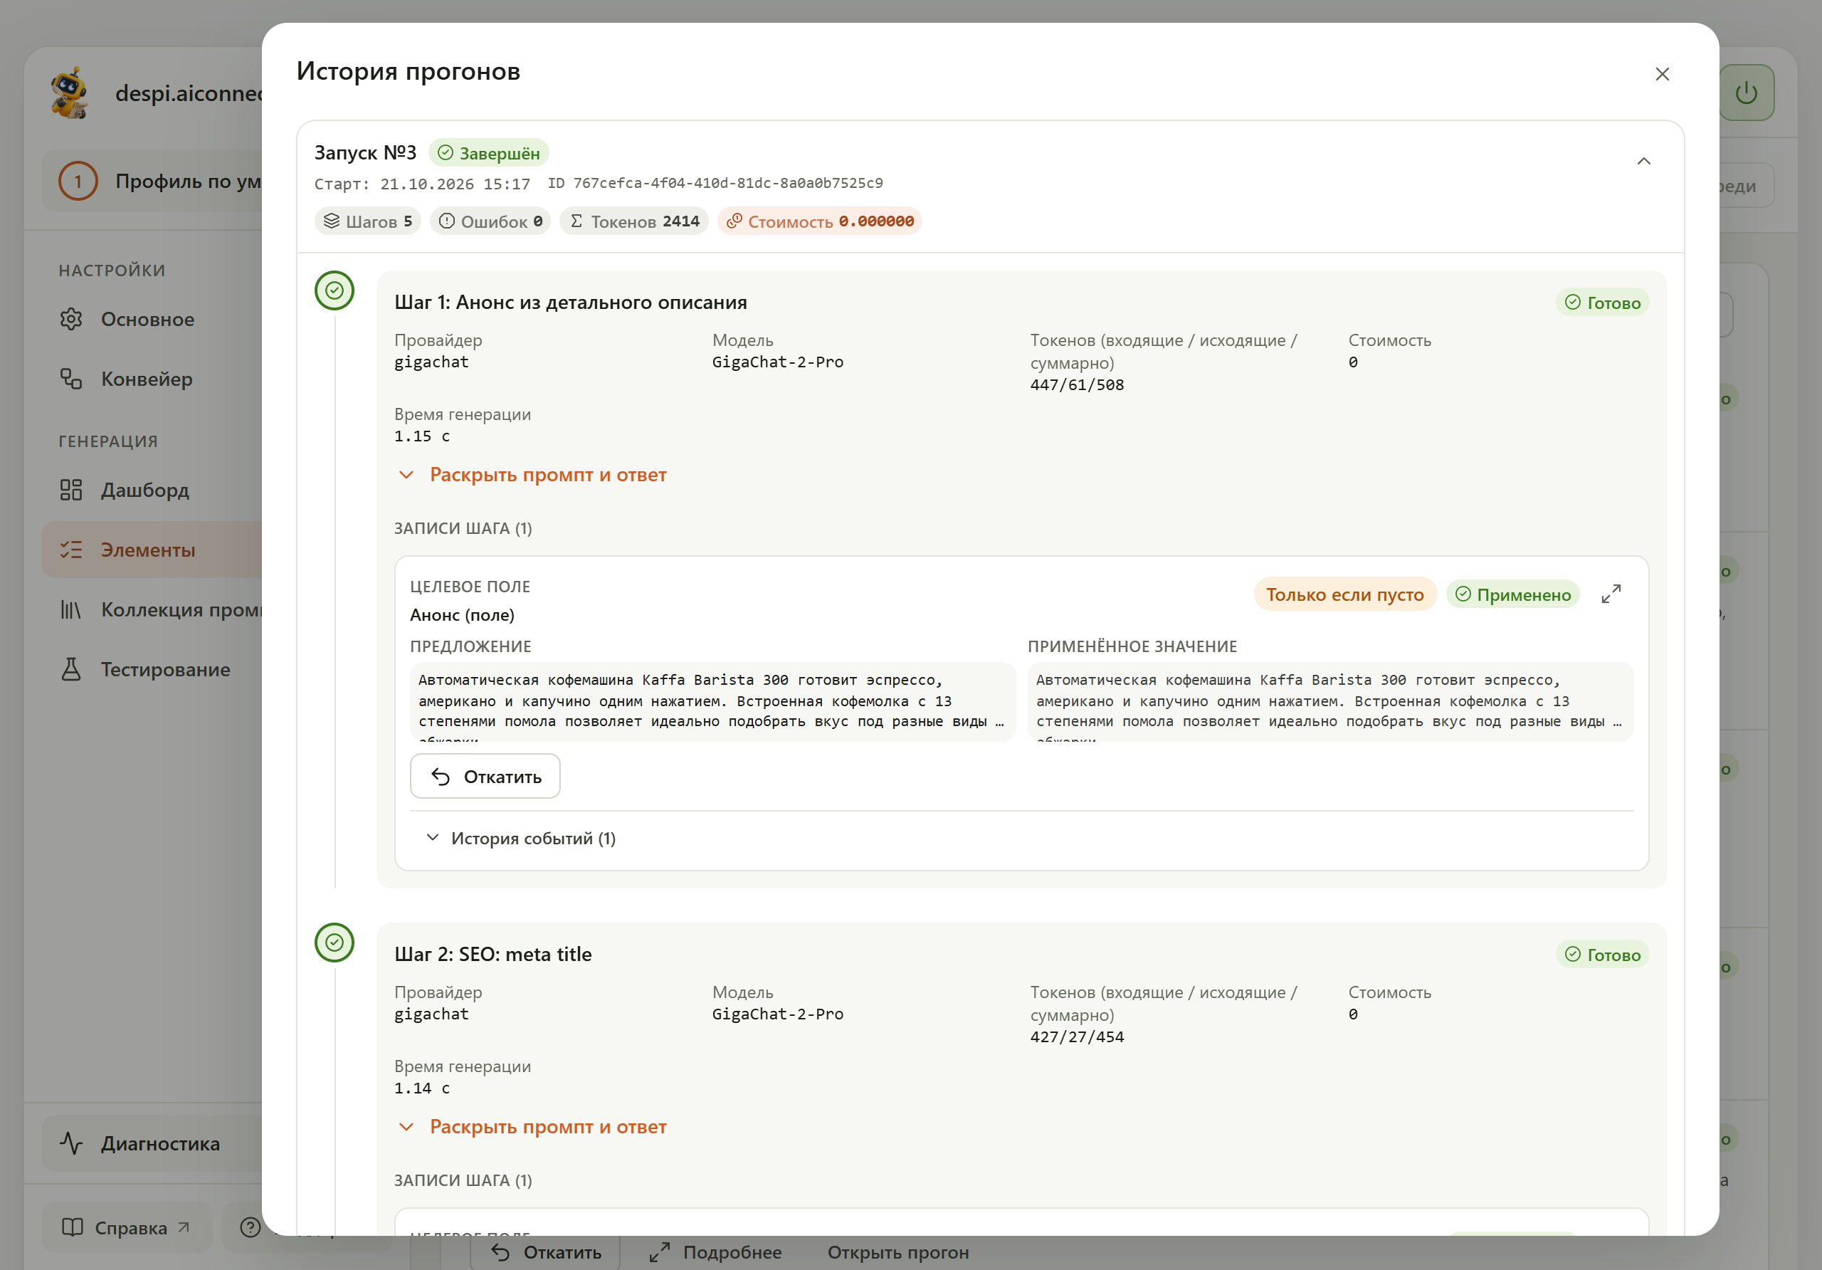1822x1270 pixels.
Task: Click the Токенов 2414 badge
Action: tap(634, 221)
